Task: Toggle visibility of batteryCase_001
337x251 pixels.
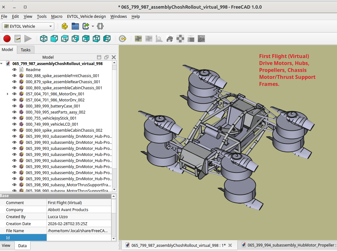Action: click(x=14, y=106)
